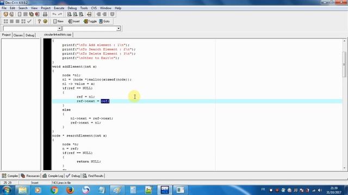
Task: Open the View menu
Action: [34, 8]
